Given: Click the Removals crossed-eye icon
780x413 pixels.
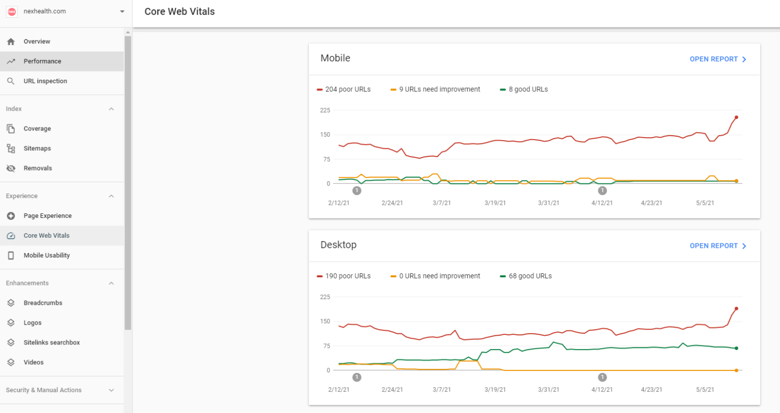Looking at the screenshot, I should click(x=11, y=168).
